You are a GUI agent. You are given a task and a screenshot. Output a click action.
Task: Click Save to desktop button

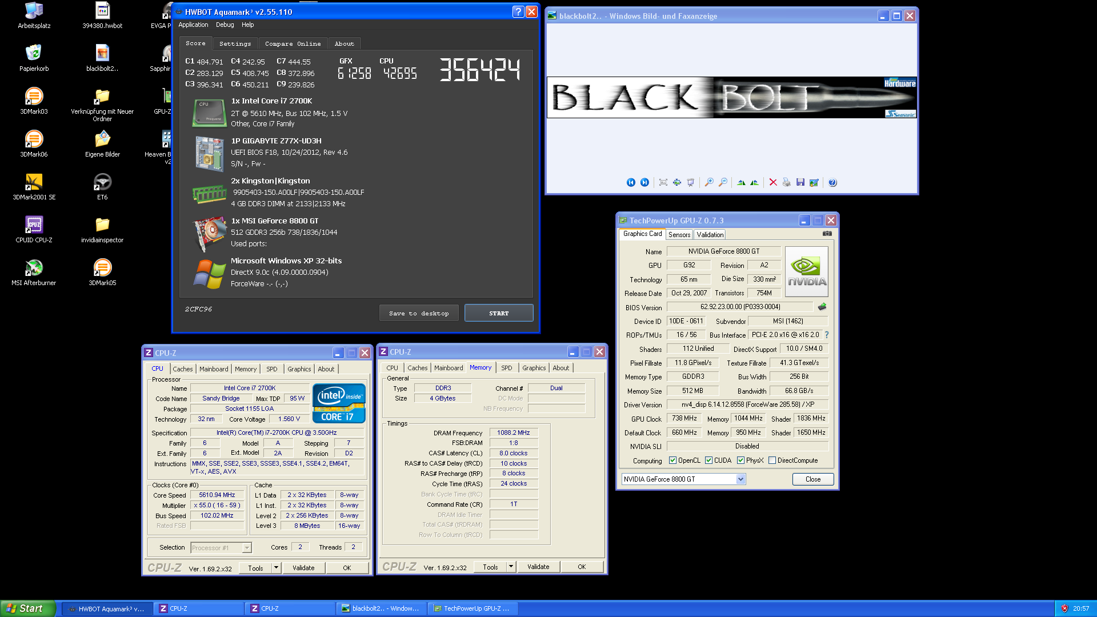click(x=419, y=313)
